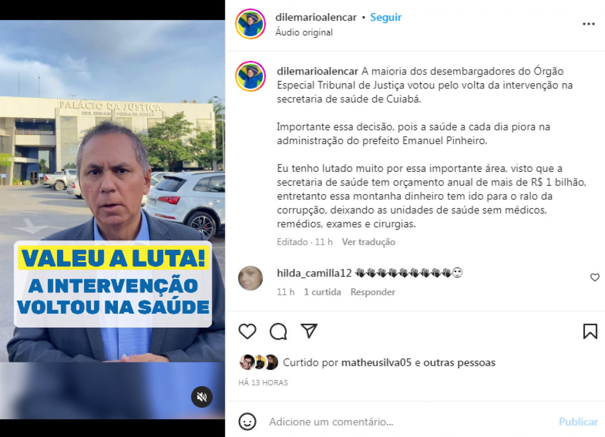Open the three-dot more options menu
Image resolution: width=605 pixels, height=437 pixels.
[x=588, y=24]
